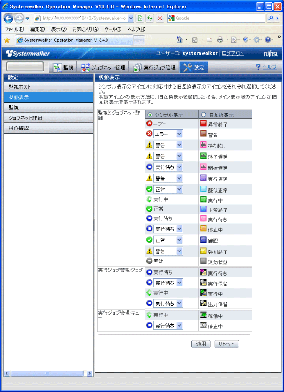Click the 稼働中 queue icon

(x=203, y=315)
